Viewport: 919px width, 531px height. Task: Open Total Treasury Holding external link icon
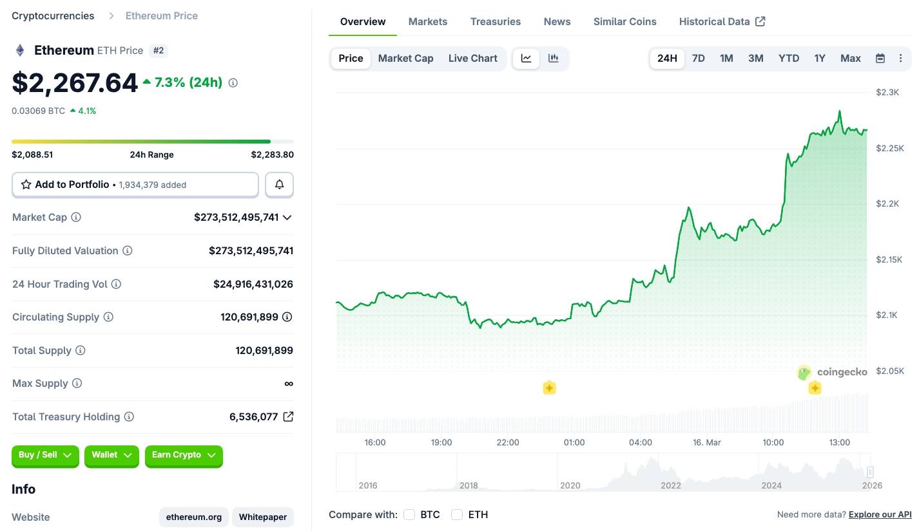coord(288,416)
